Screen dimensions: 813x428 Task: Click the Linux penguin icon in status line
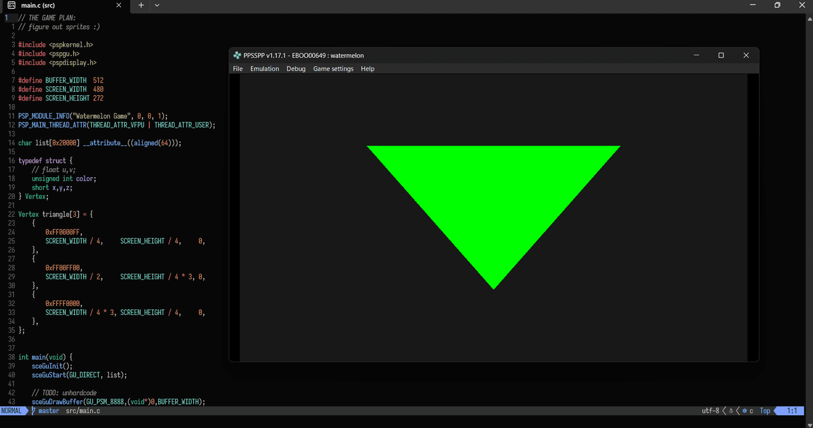pos(731,411)
